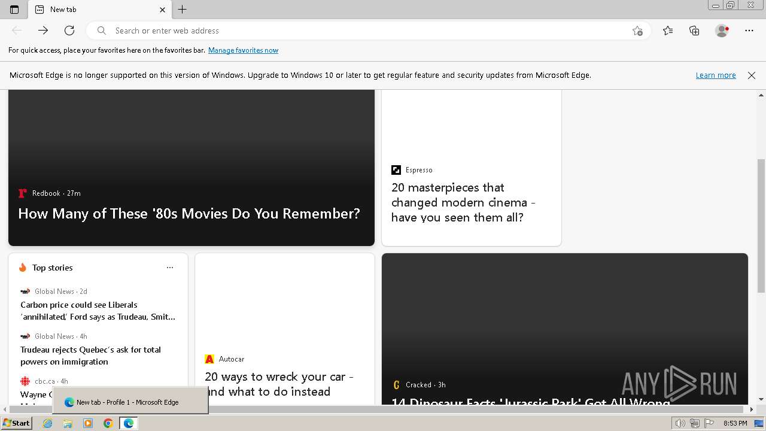Click the Cracked source logo
766x431 pixels.
(396, 385)
